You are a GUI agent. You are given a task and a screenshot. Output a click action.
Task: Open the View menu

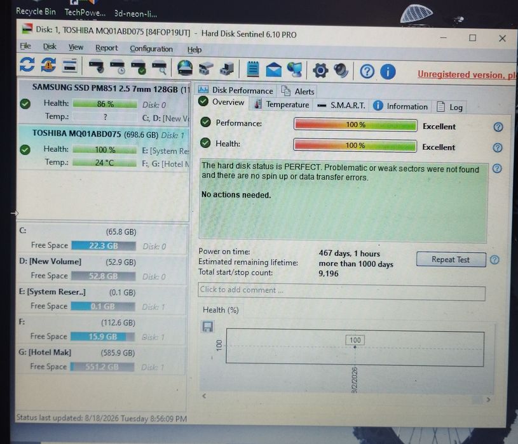pyautogui.click(x=76, y=47)
